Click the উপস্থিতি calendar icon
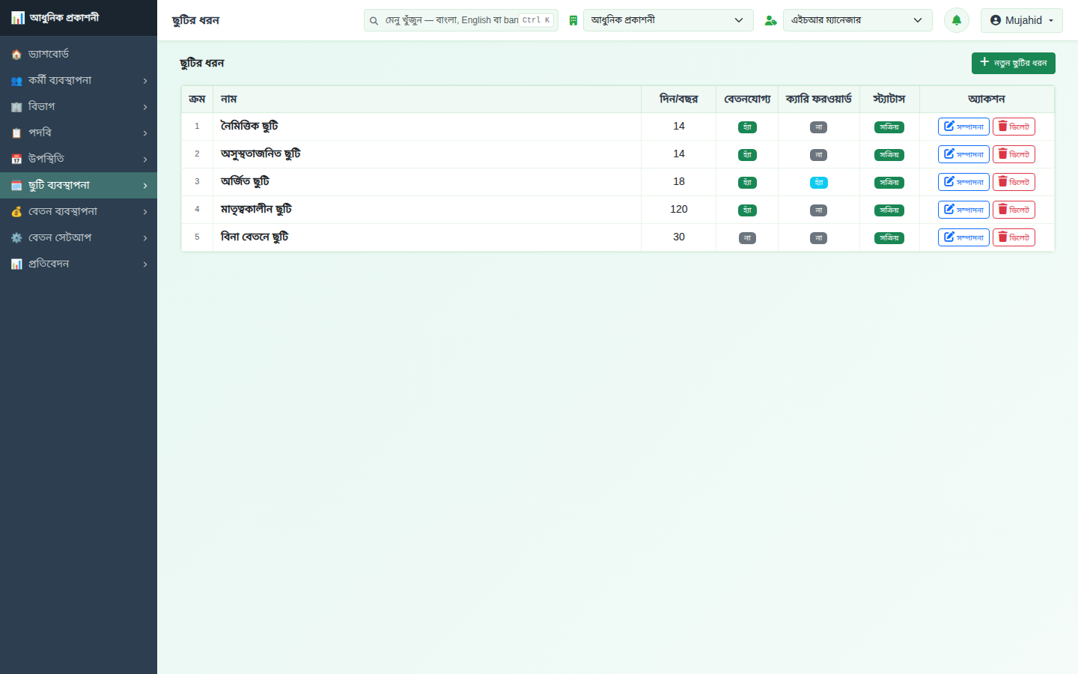Viewport: 1078px width, 674px height. click(x=16, y=160)
